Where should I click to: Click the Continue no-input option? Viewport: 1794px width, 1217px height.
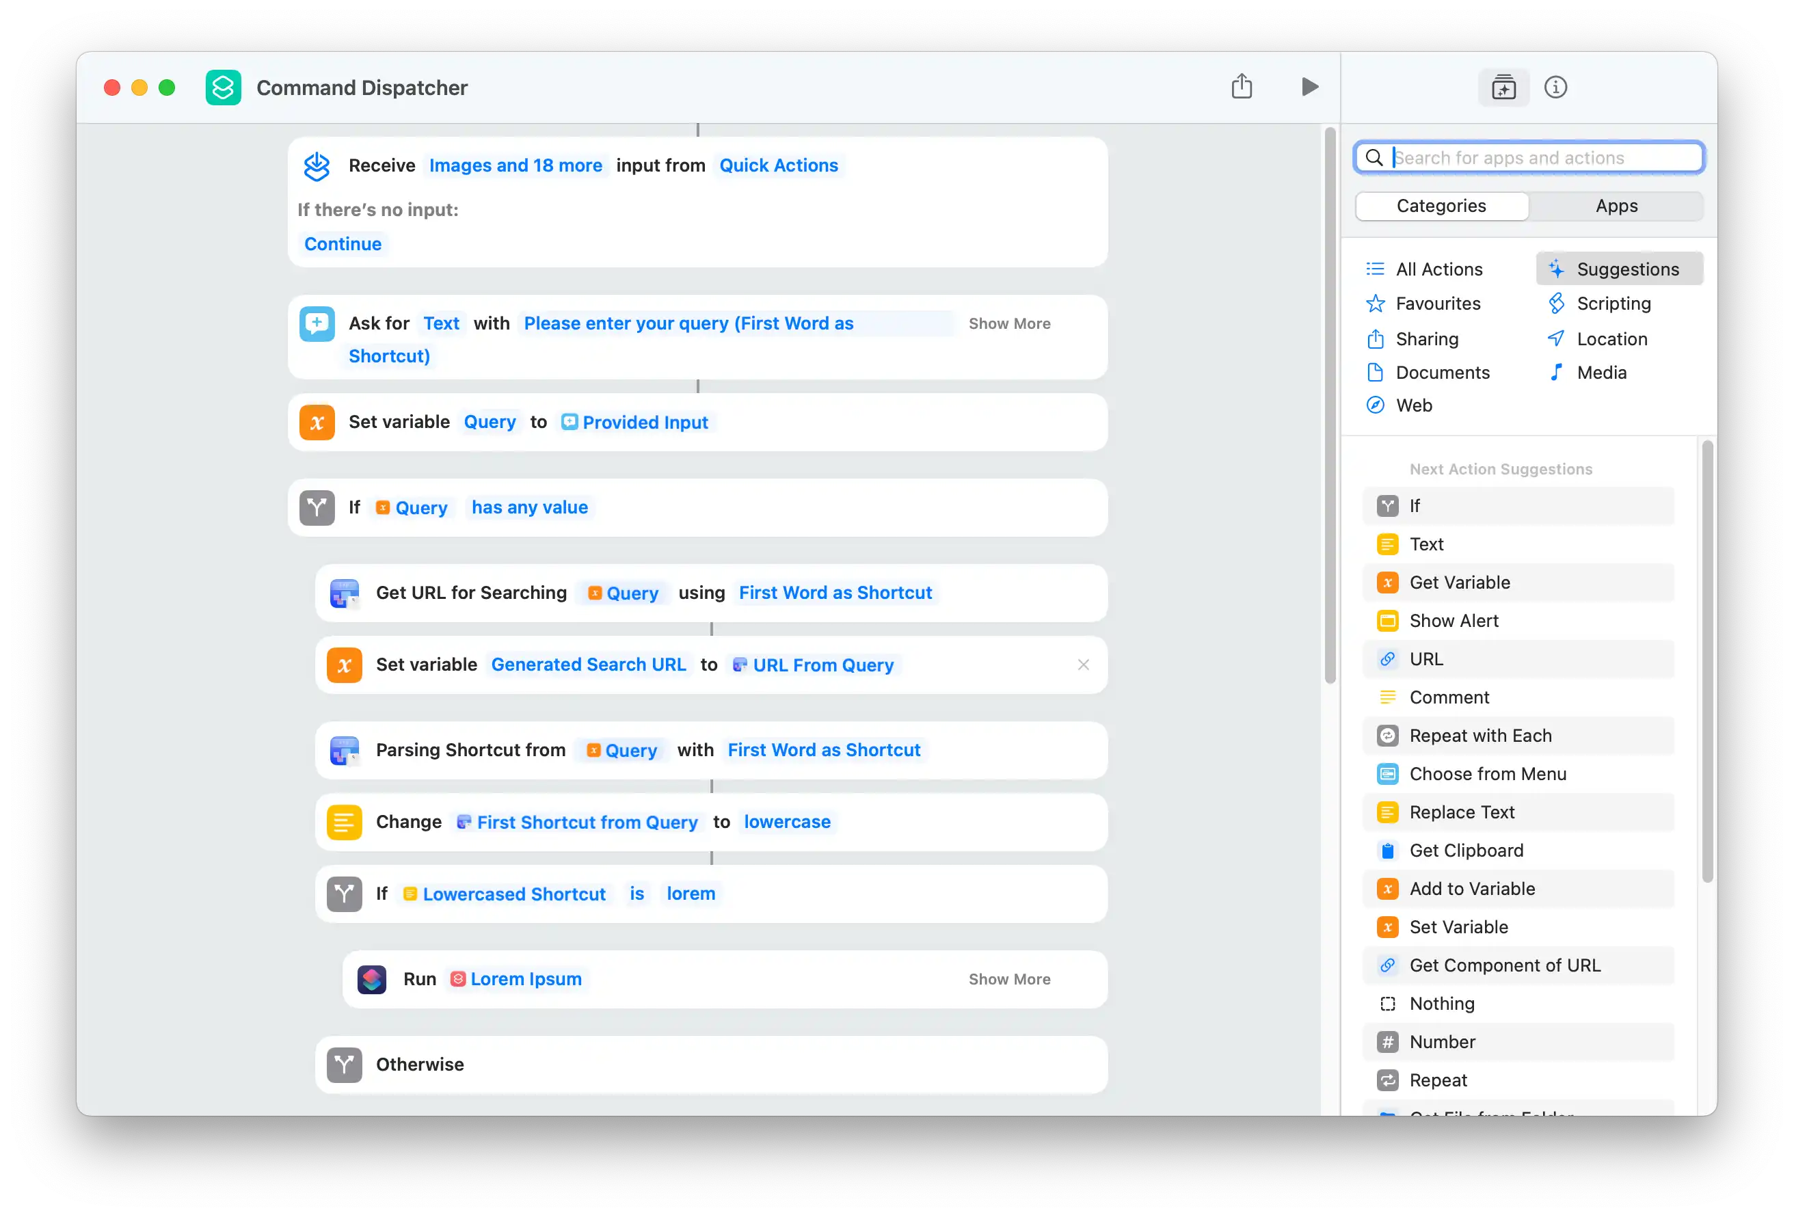(x=343, y=244)
